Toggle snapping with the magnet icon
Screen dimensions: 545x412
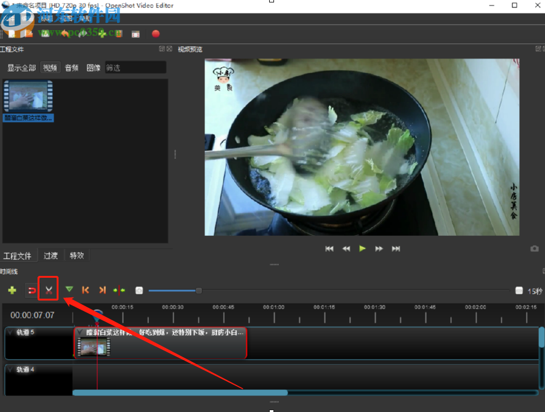click(x=31, y=289)
